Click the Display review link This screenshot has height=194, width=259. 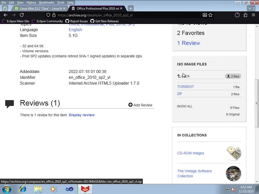(x=82, y=115)
